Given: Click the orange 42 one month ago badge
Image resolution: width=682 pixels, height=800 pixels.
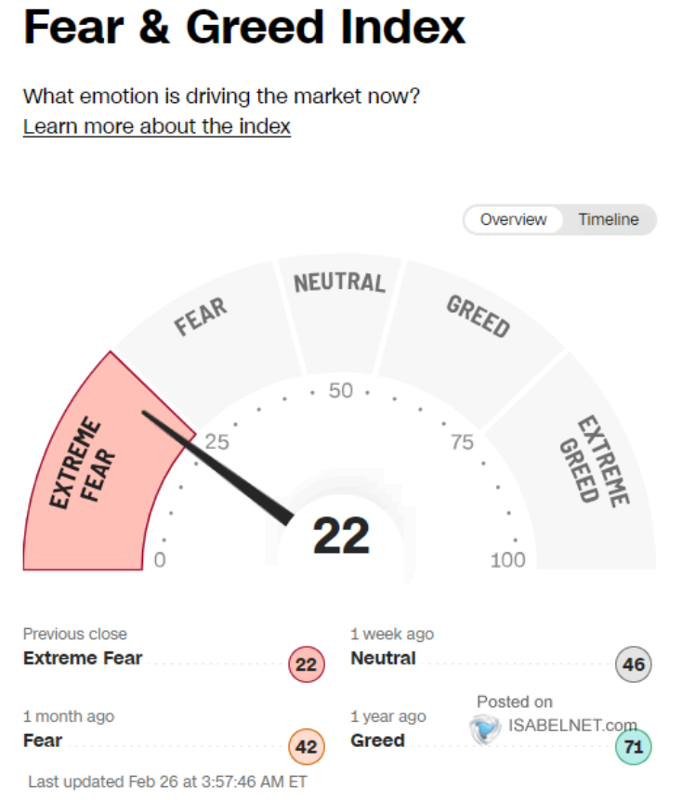Looking at the screenshot, I should point(307,747).
